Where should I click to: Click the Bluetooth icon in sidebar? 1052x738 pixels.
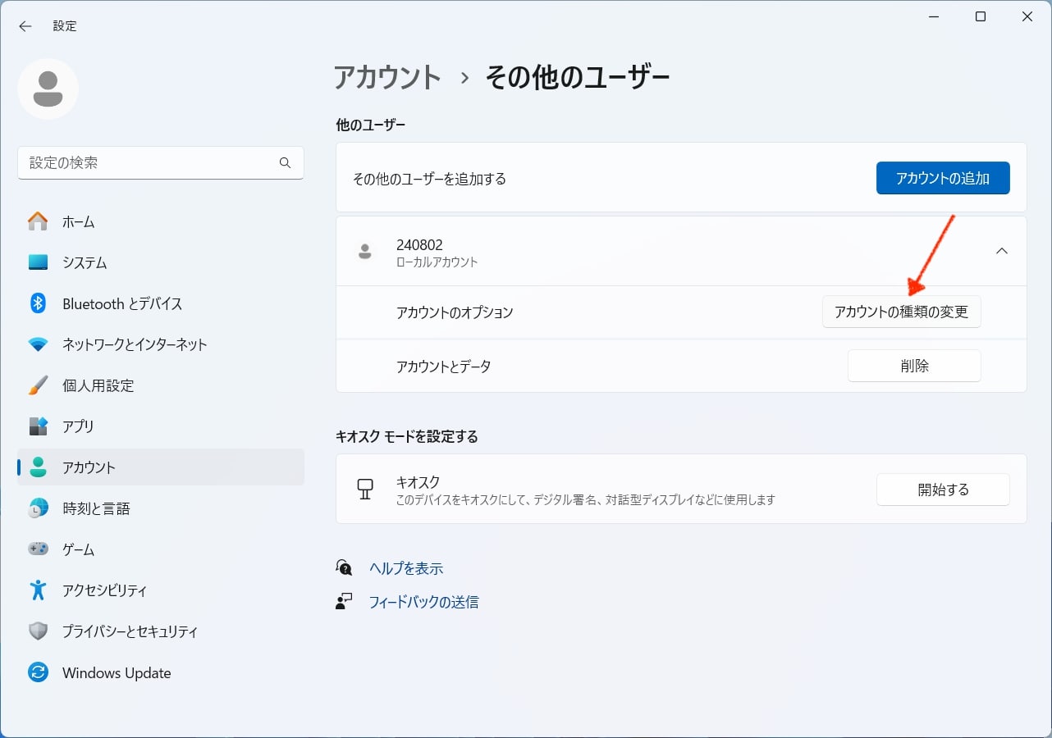coord(38,303)
